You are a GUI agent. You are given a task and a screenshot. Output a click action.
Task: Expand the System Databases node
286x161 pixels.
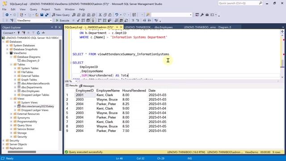7,46
